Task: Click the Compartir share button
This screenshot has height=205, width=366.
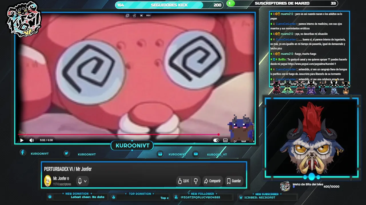Action: pos(212,181)
